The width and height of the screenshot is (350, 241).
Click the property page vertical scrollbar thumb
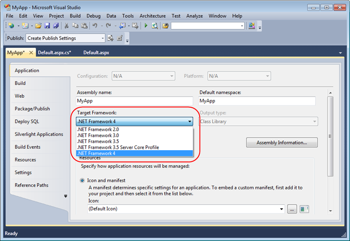[x=330, y=136]
